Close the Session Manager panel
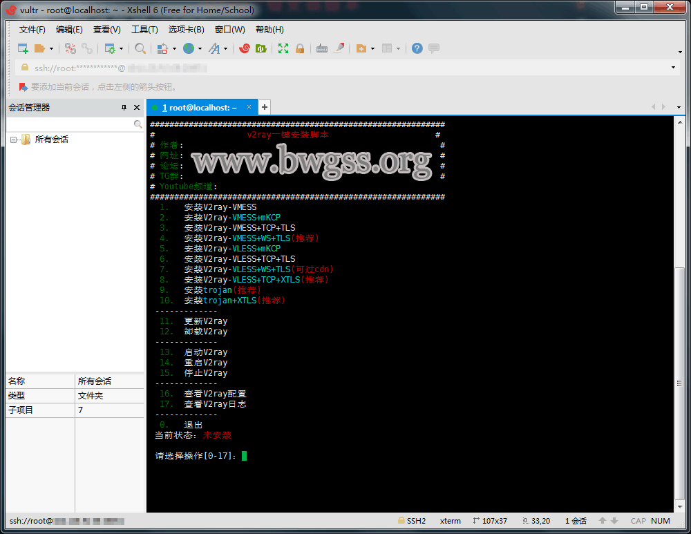The width and height of the screenshot is (691, 534). 137,108
